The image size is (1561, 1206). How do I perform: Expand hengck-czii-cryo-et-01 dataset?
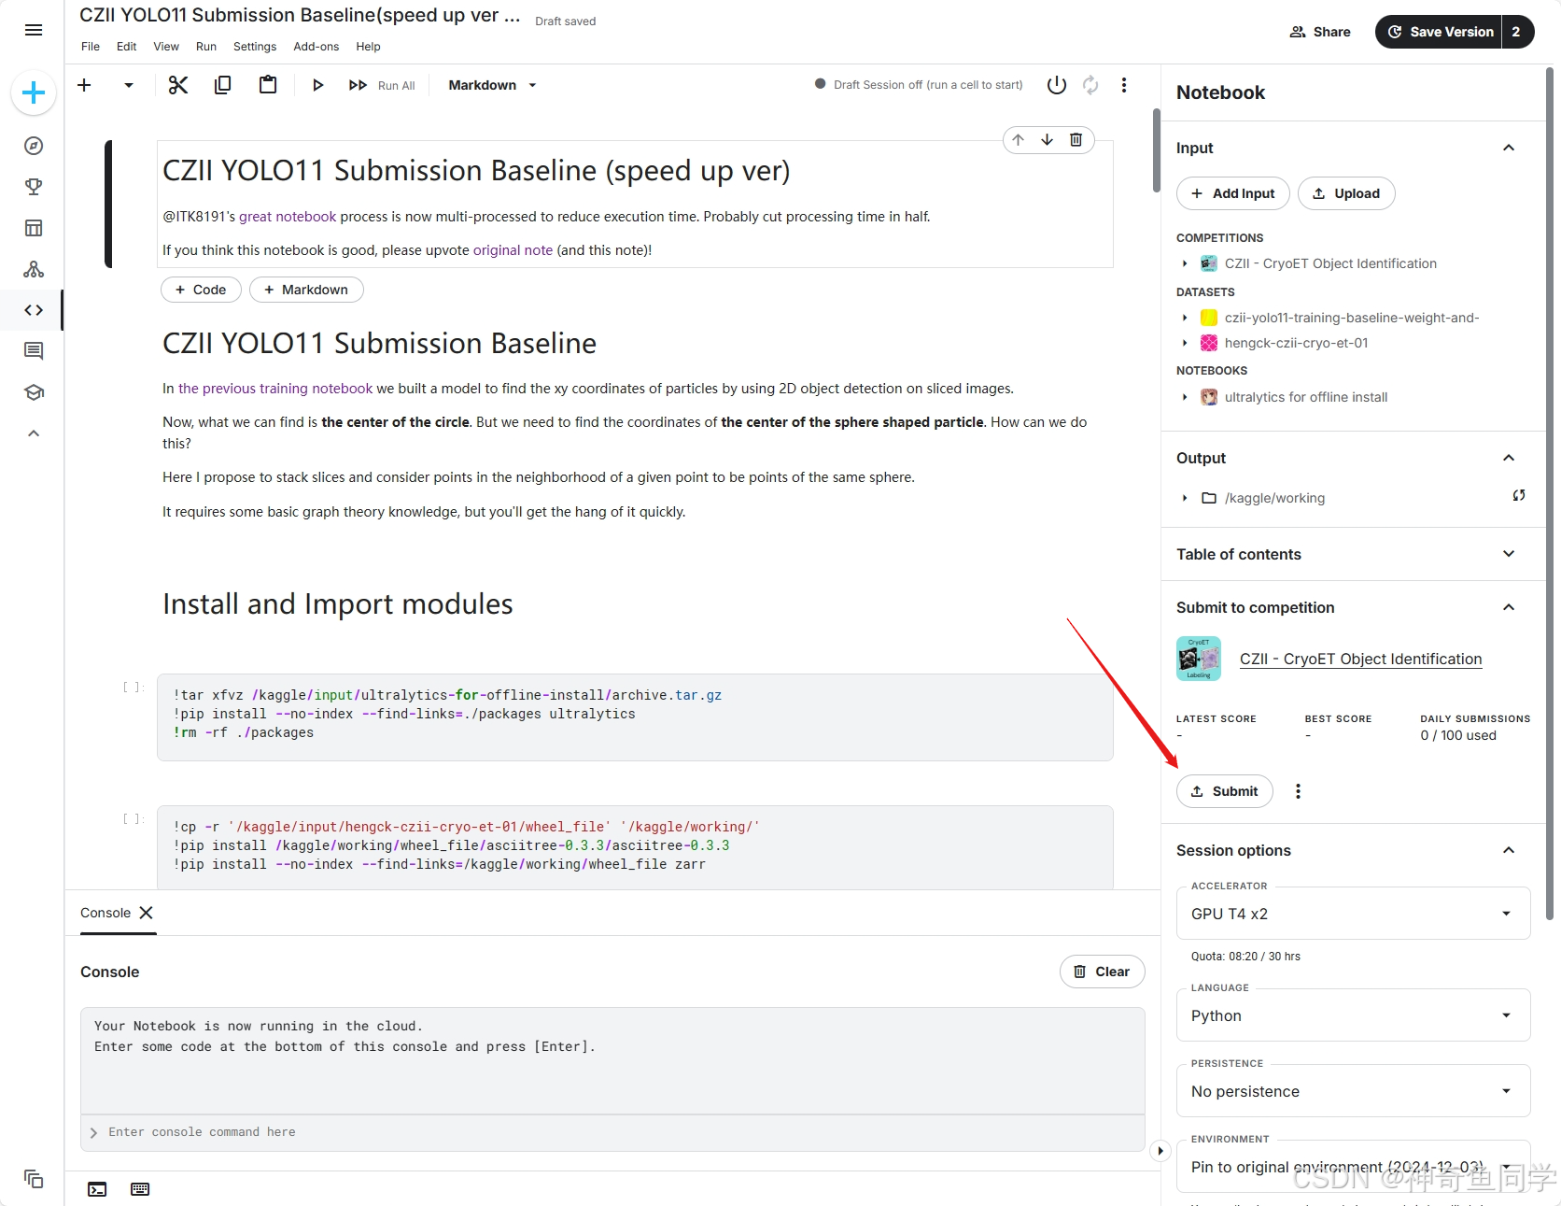(x=1185, y=343)
